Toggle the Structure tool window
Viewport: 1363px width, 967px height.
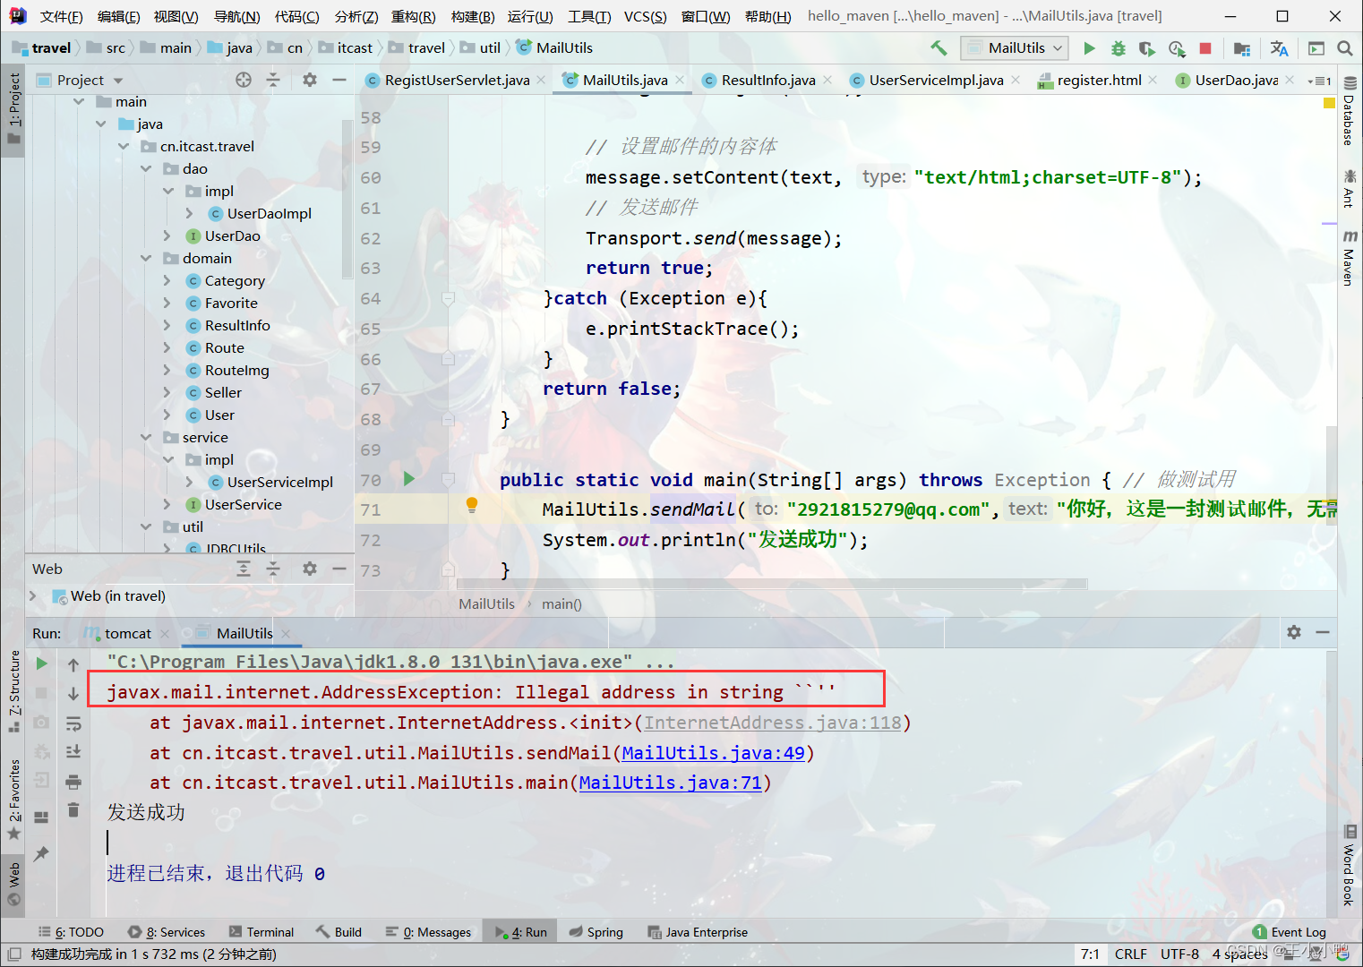click(13, 691)
